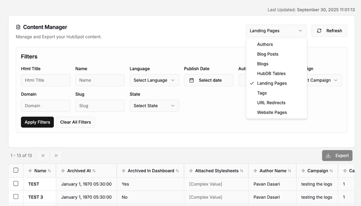This screenshot has height=206, width=361.
Task: Select HubDB Tables option
Action: [x=271, y=74]
